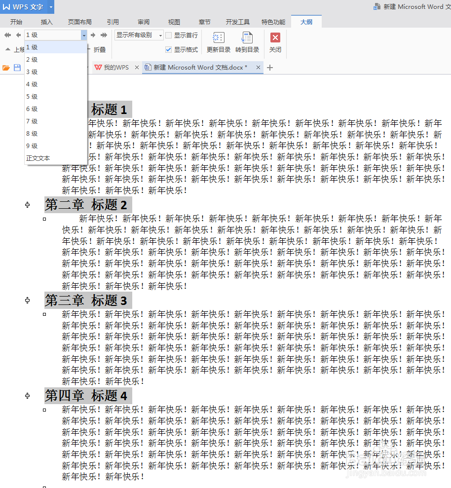
Task: Select 4 级 in the level list
Action: (56, 84)
